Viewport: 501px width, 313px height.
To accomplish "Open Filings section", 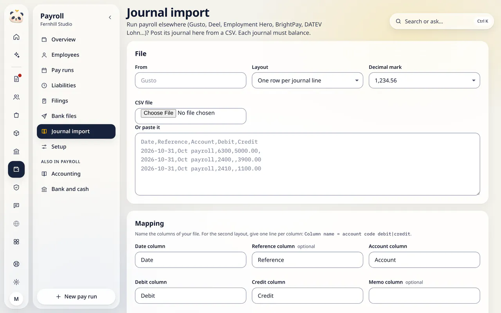I will pos(76,101).
